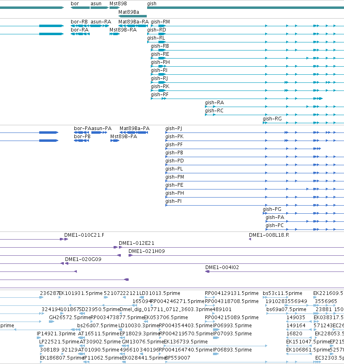
Task: Click the GH26572.5prime EST label
Action: tap(70, 318)
